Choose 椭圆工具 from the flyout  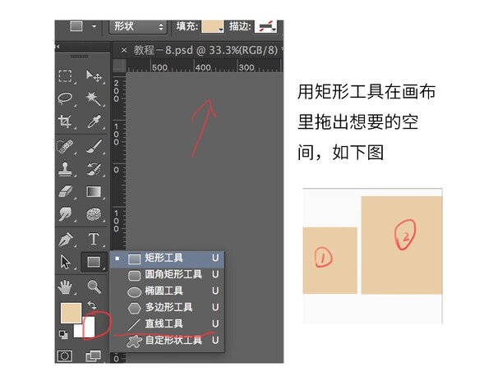pos(167,291)
